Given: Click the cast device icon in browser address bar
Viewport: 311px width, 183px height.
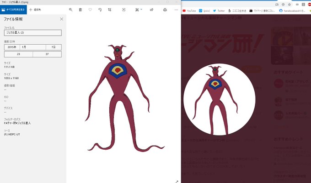Looking at the screenshot, I should pyautogui.click(x=277, y=5).
